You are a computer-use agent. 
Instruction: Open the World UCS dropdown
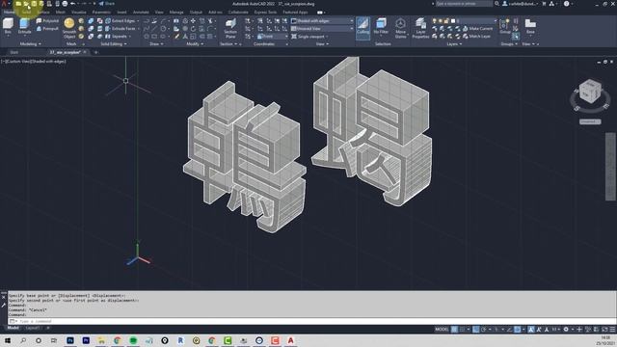click(273, 37)
